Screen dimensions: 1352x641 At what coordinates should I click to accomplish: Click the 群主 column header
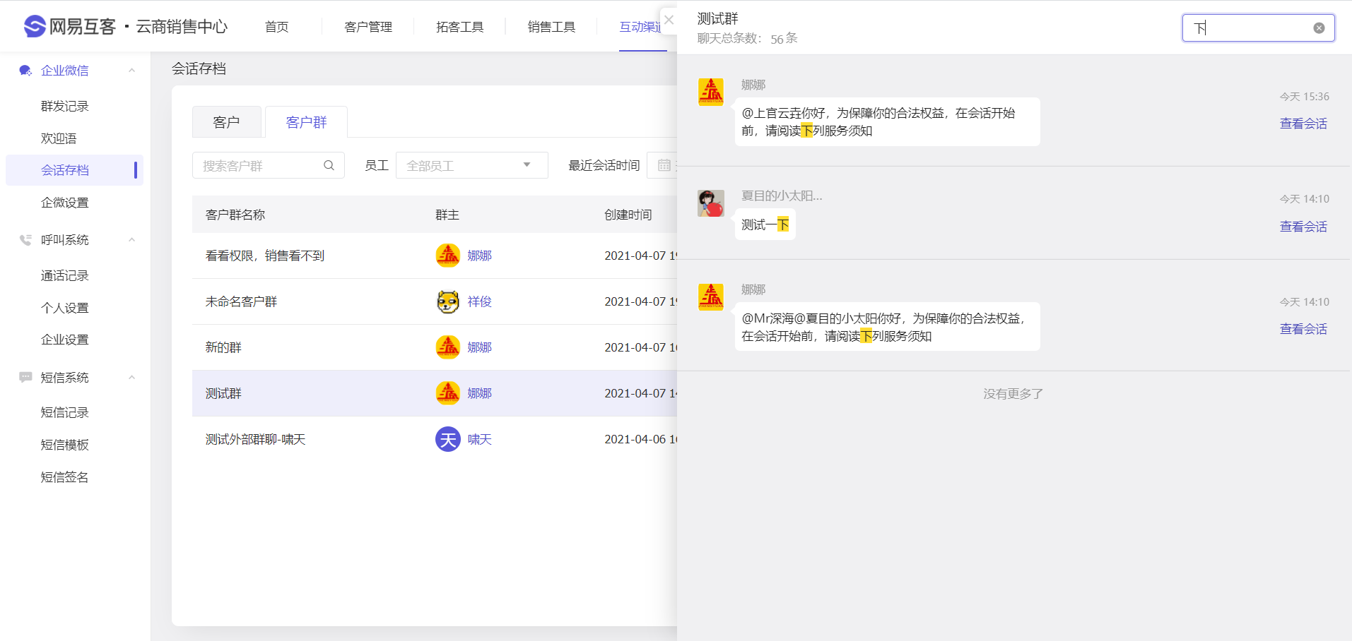[x=447, y=215]
